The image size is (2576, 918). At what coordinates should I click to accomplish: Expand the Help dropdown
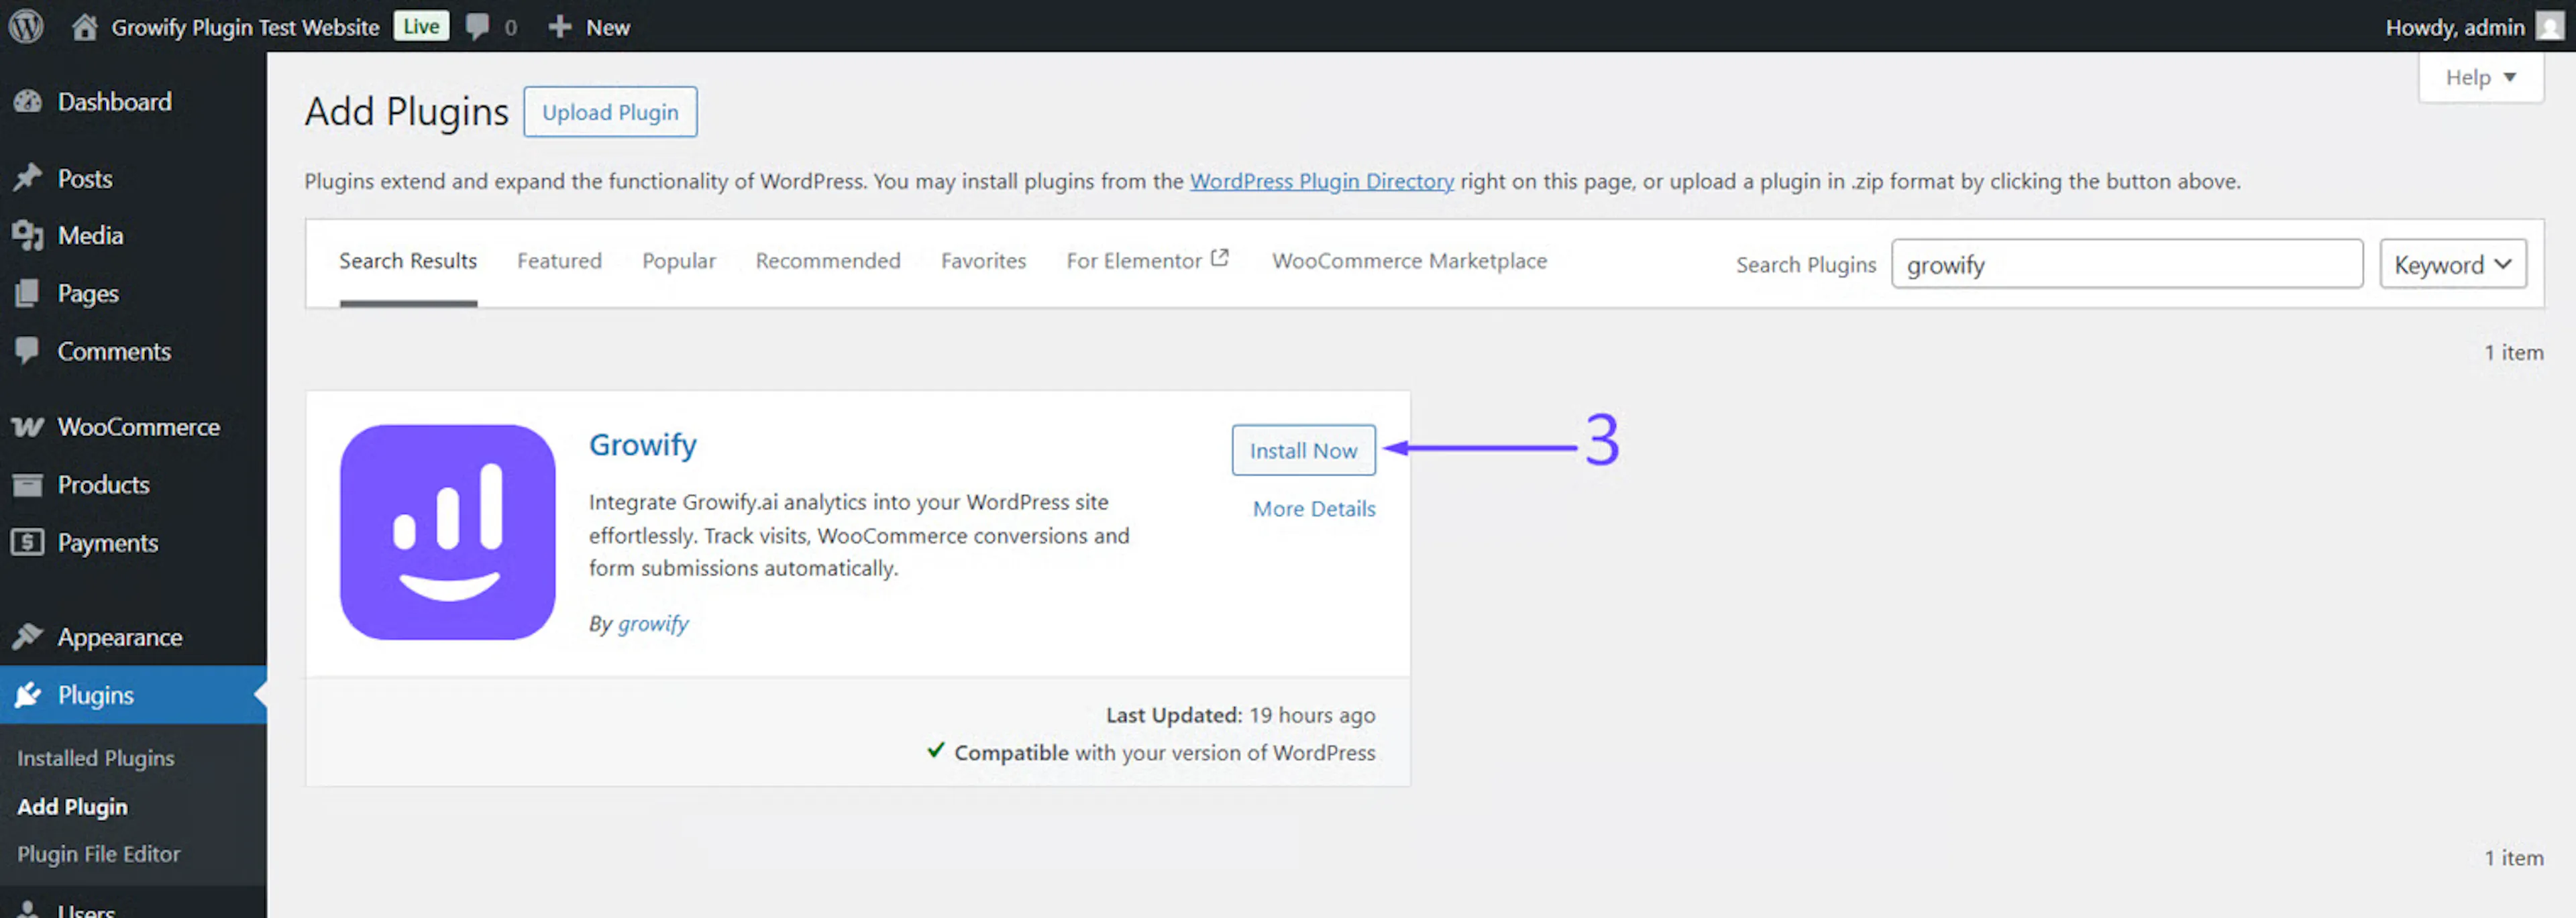coord(2479,77)
